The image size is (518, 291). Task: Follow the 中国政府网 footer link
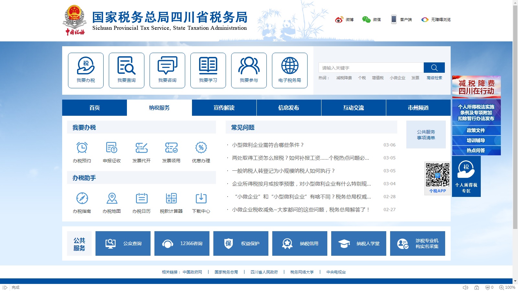click(192, 272)
